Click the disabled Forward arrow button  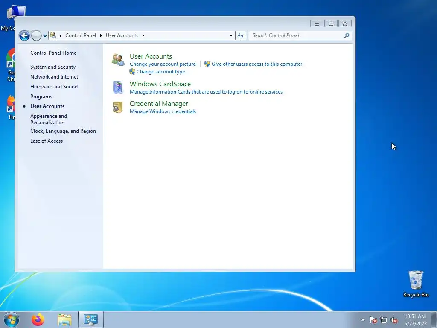tap(36, 35)
